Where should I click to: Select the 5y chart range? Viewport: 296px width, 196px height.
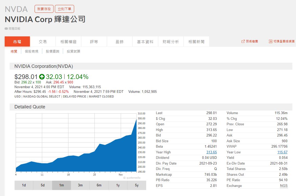coord(137,185)
